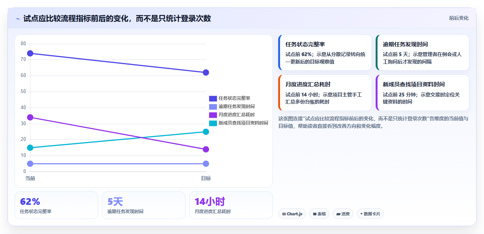The height and width of the screenshot is (234, 484).
Task: Click the 逾期任务发现时间 point at 当前
Action: (30, 164)
